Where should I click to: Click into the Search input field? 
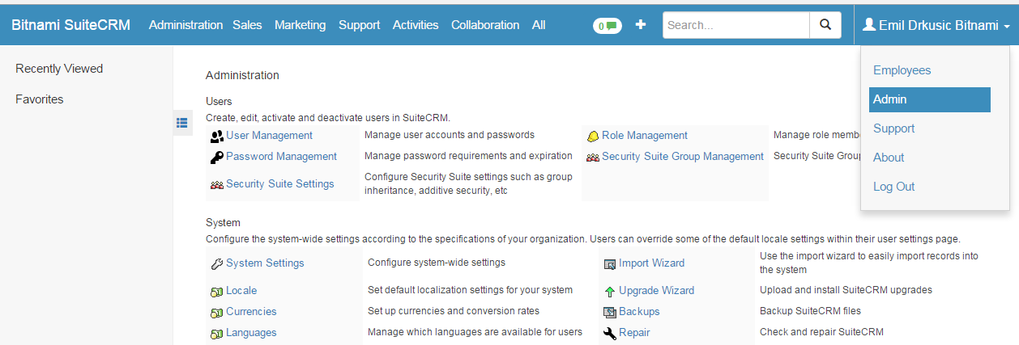click(x=736, y=25)
